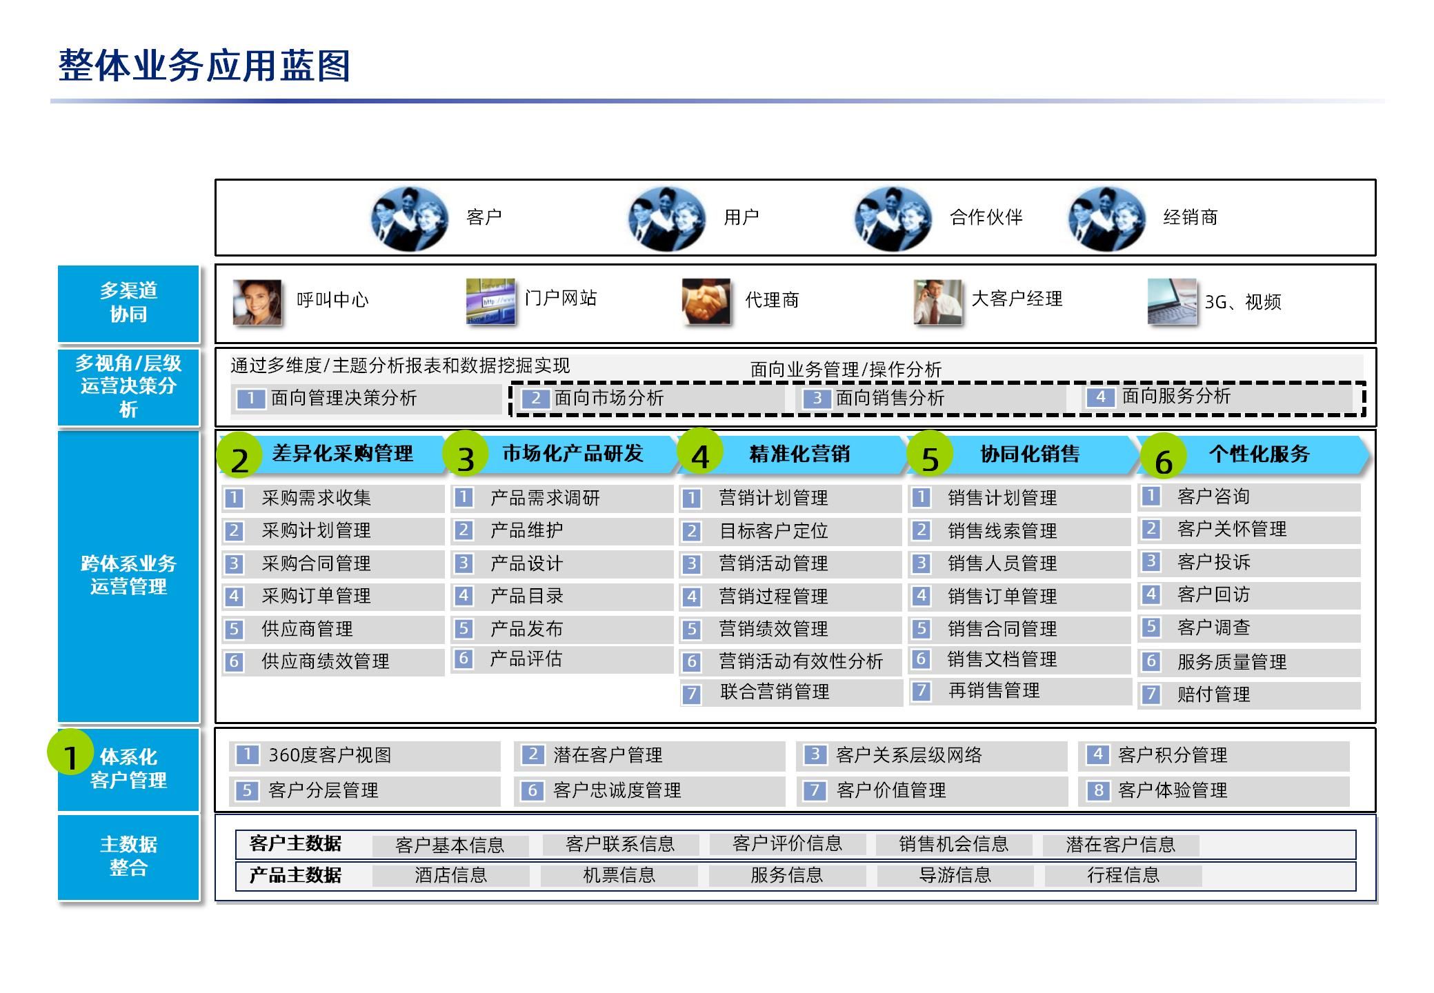This screenshot has width=1434, height=993.
Task: Click the 呼叫中心 headset operator image
Action: point(257,301)
